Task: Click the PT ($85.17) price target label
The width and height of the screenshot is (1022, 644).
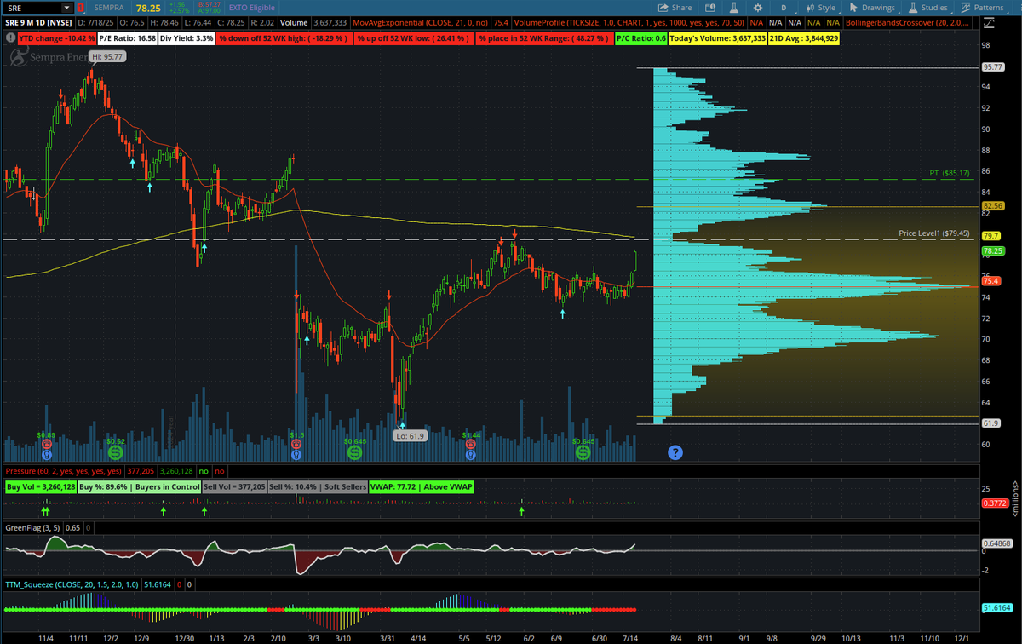Action: [x=949, y=173]
